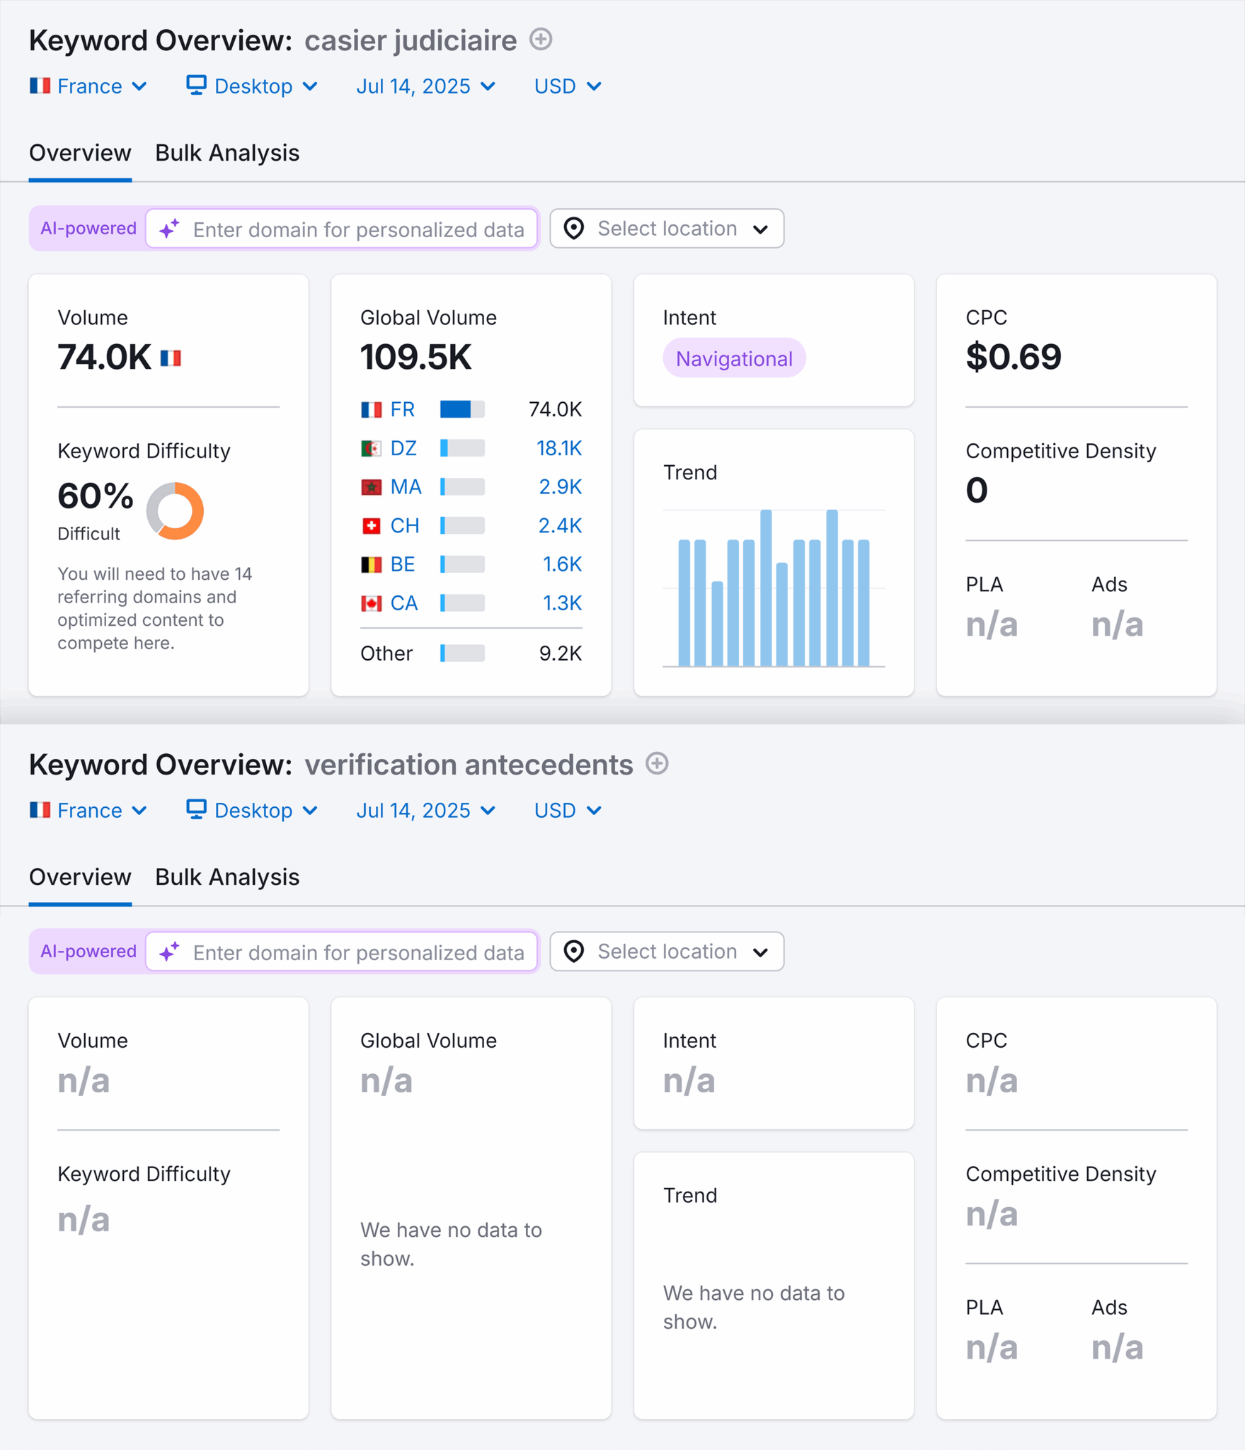Click Other volume progress bar
This screenshot has height=1450, width=1245.
462,653
